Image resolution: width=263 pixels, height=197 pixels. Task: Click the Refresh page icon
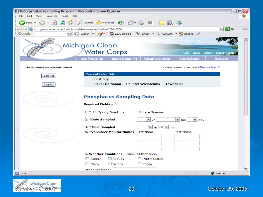[62, 23]
